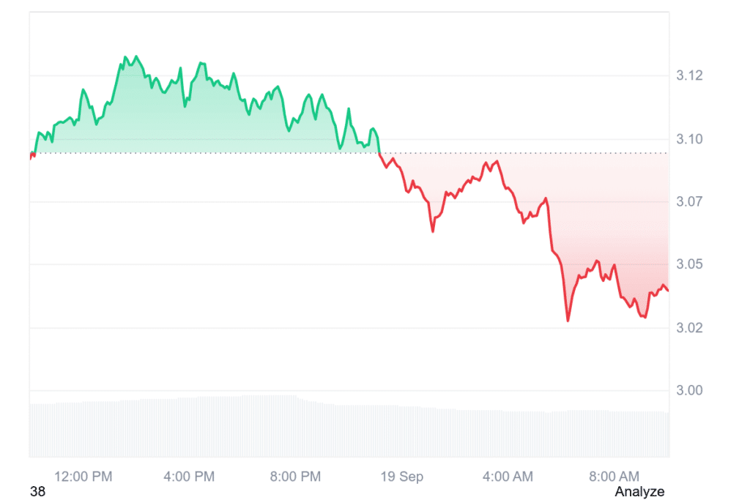Click the gray volume bars area

(349, 428)
